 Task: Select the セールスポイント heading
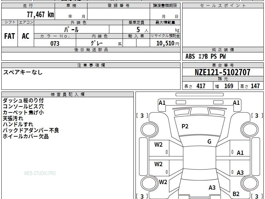(x=223, y=6)
